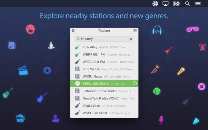This screenshot has height=130, width=208.
Task: Play Jefferson Public Radio
Action: tap(104, 91)
